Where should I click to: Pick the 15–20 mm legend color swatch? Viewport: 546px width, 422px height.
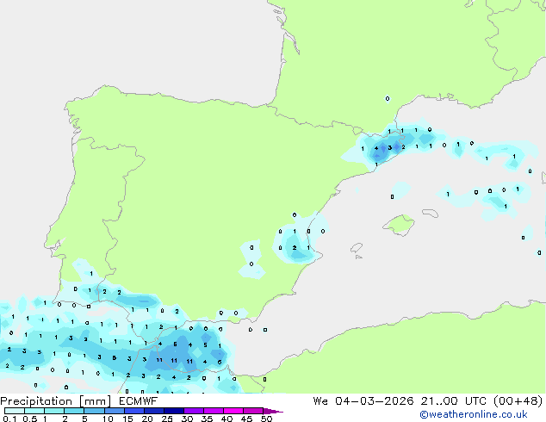(133, 411)
